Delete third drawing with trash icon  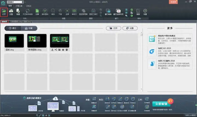click(x=67, y=50)
